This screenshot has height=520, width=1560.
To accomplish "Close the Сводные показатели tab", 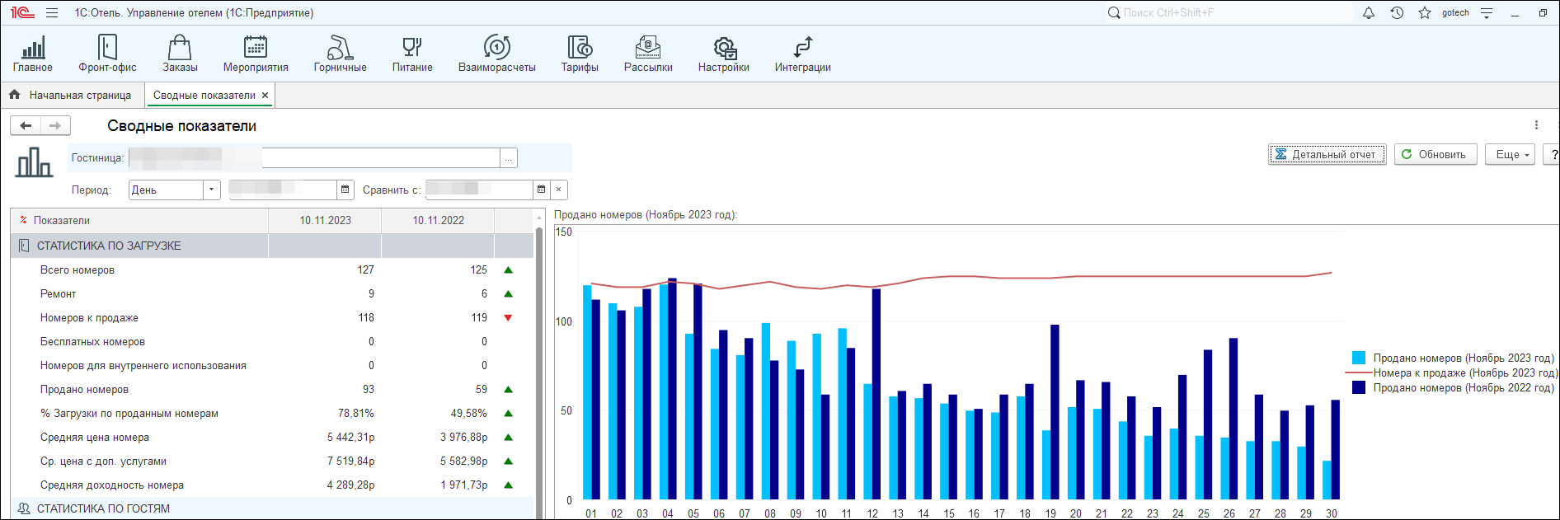I will pyautogui.click(x=265, y=96).
